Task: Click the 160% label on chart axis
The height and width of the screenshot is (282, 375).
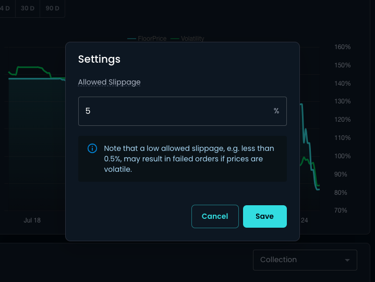Action: coord(342,47)
